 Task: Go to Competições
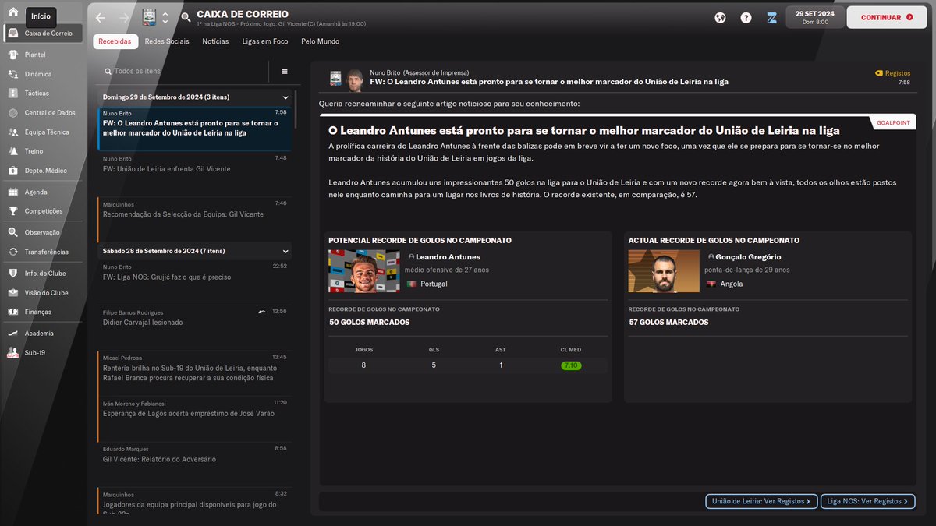click(x=43, y=210)
